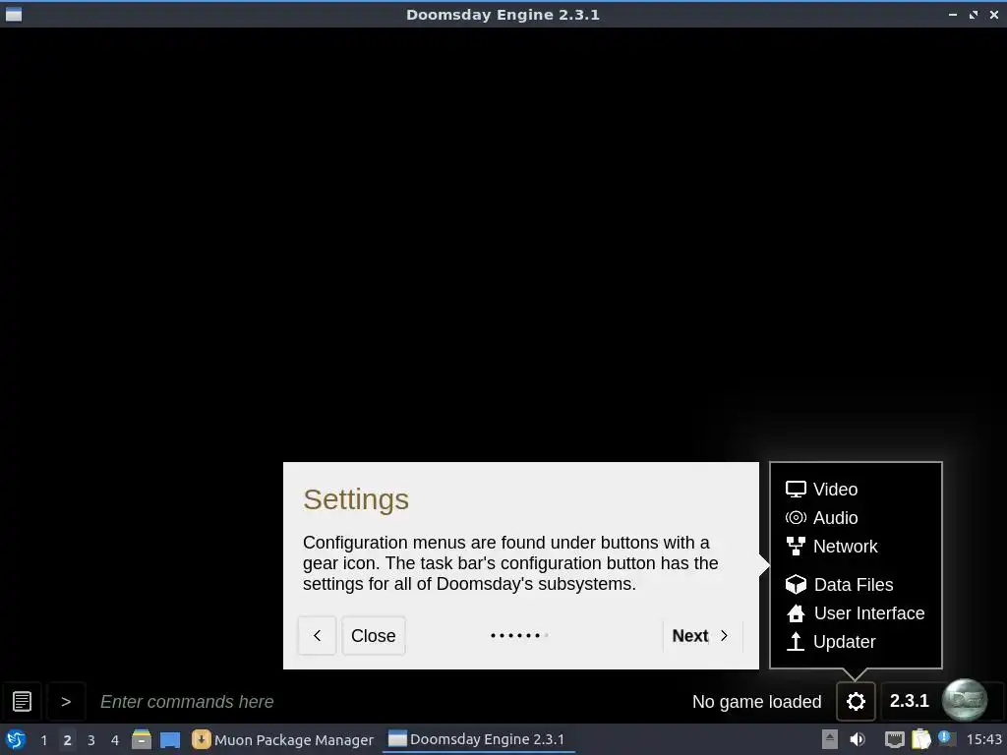Click the No game loaded status text
The height and width of the screenshot is (755, 1007).
(x=756, y=702)
